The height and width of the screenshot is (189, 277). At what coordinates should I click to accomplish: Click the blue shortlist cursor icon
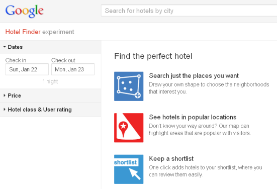(x=129, y=169)
